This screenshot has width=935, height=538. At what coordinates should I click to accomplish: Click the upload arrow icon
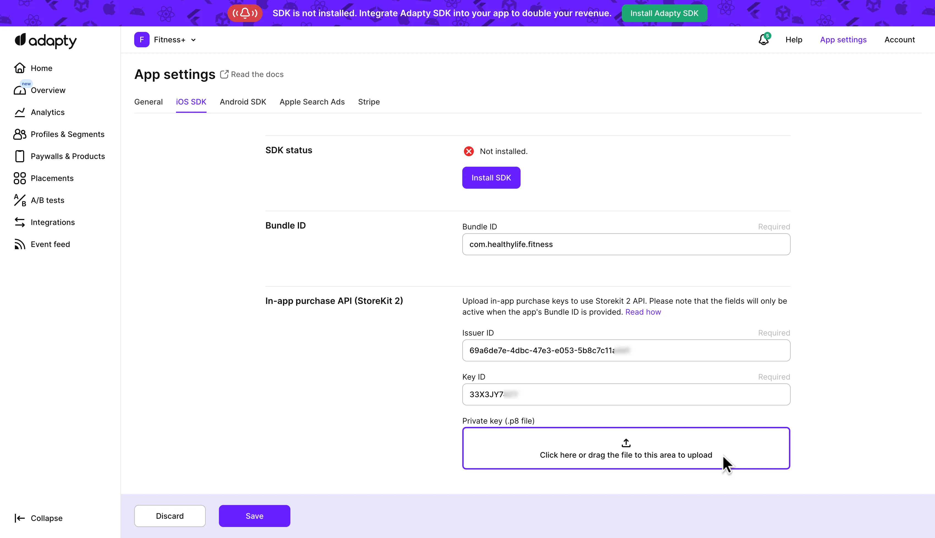pos(626,443)
